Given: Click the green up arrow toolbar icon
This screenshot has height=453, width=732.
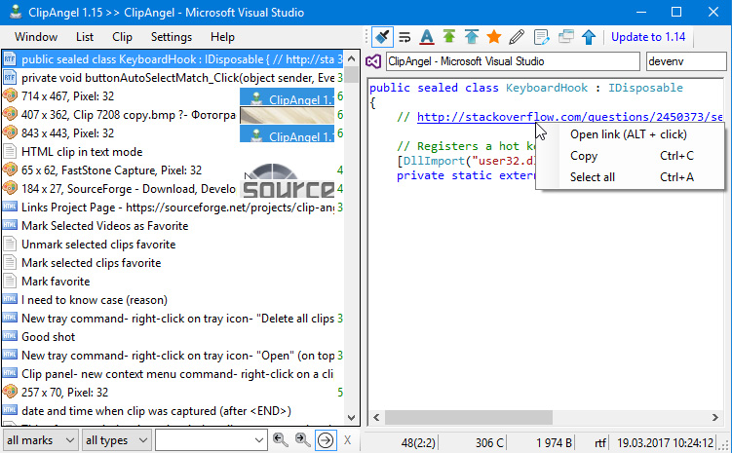Looking at the screenshot, I should [x=448, y=37].
